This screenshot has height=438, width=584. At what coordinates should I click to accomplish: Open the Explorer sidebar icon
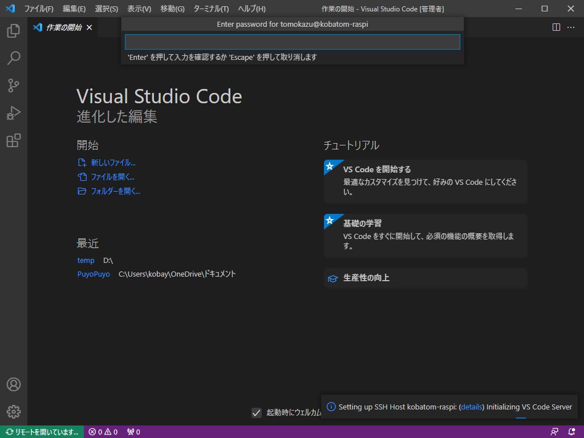13,31
